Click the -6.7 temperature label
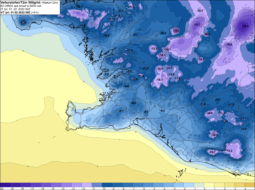Screen dimensions: 255x190 coord(116,77)
